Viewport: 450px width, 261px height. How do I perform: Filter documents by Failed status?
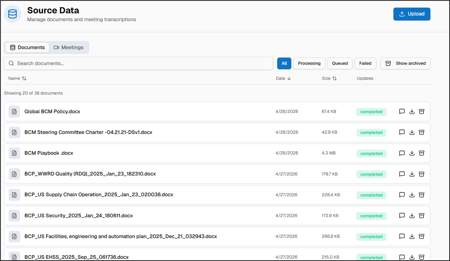(365, 63)
